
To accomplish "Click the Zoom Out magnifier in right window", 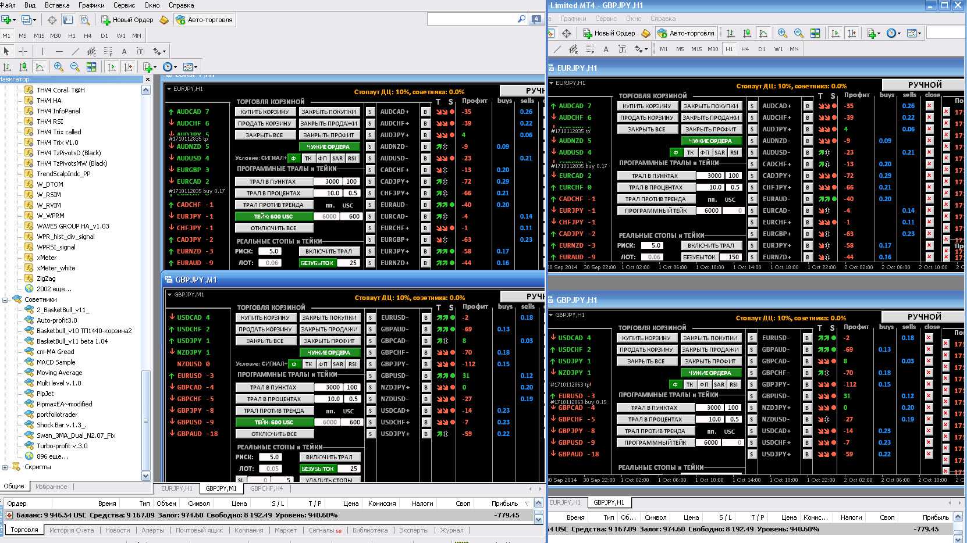I will pyautogui.click(x=799, y=33).
